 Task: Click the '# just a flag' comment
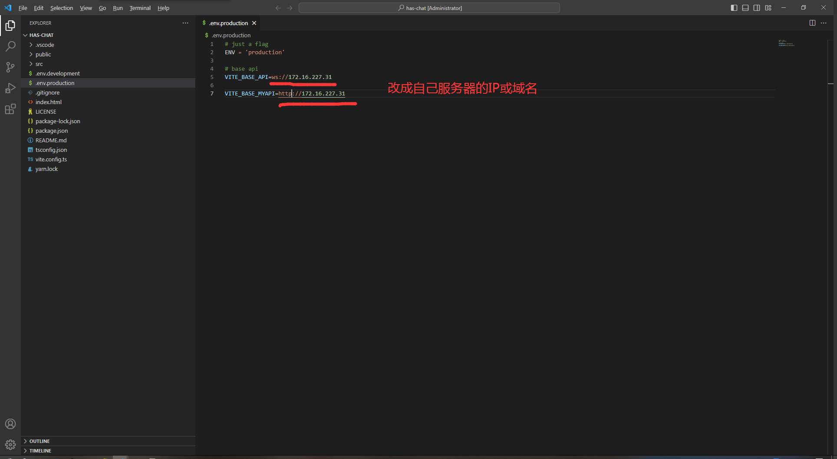(247, 44)
